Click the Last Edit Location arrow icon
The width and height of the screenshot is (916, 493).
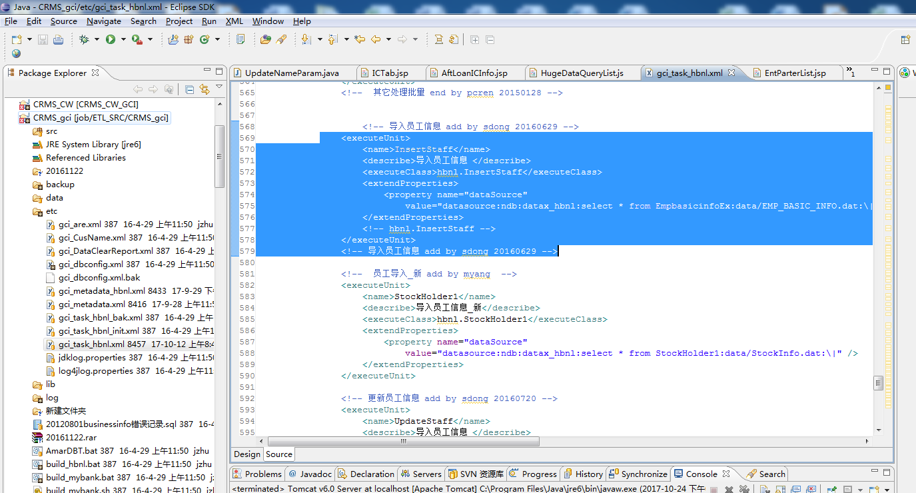pyautogui.click(x=360, y=40)
